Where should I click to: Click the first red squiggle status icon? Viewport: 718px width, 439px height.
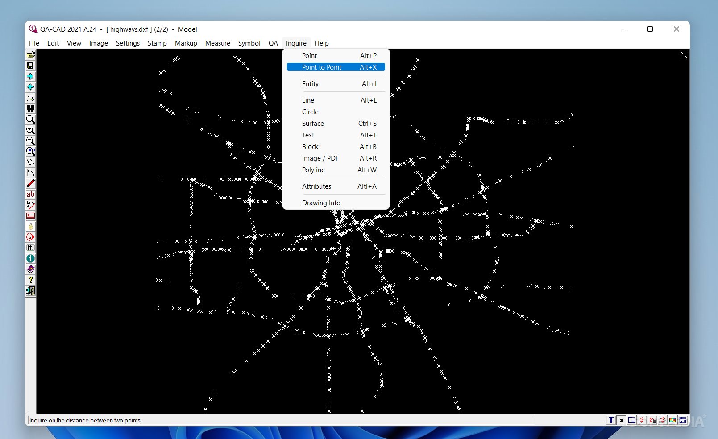coord(642,420)
